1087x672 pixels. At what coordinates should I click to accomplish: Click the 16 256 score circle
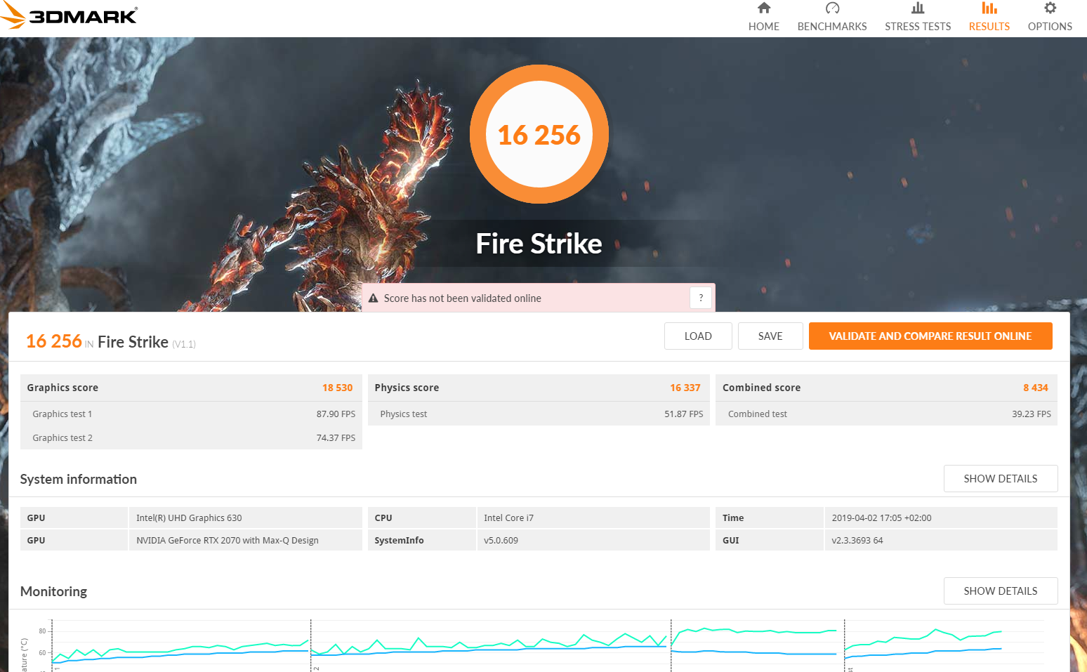(539, 134)
